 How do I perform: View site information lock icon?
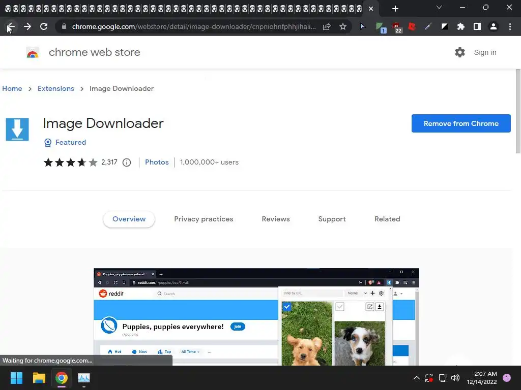[64, 26]
